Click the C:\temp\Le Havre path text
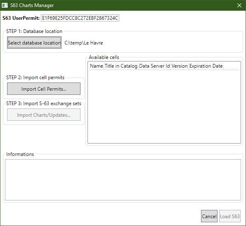This screenshot has width=246, height=226. (x=84, y=43)
